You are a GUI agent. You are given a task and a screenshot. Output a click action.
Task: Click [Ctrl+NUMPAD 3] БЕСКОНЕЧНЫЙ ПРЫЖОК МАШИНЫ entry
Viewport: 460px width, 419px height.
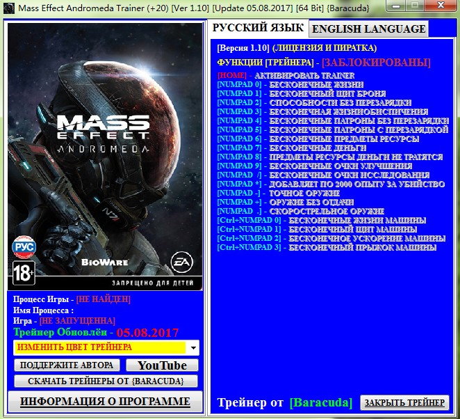point(326,247)
